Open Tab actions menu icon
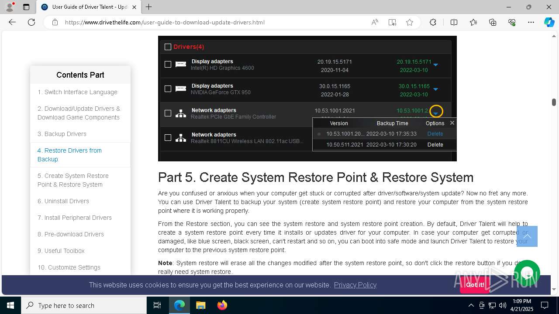 [26, 7]
